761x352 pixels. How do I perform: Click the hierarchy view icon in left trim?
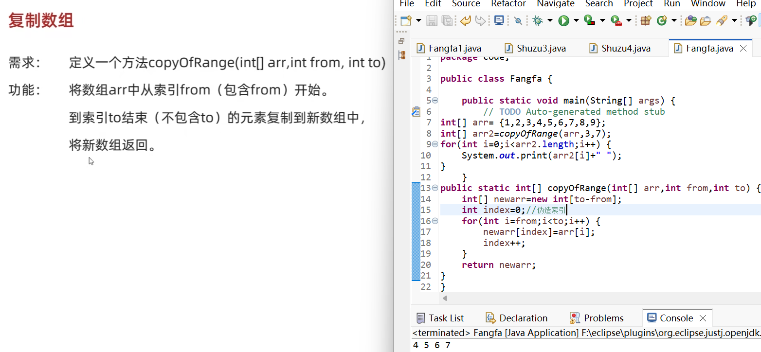point(402,55)
